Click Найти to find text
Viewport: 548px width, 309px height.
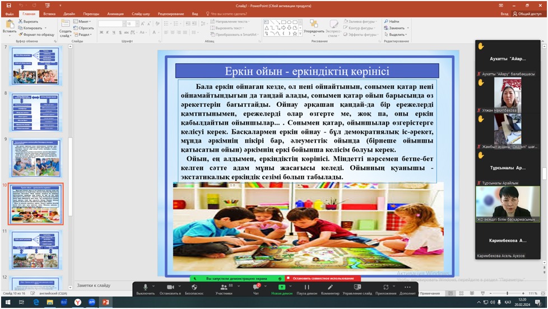(x=392, y=21)
